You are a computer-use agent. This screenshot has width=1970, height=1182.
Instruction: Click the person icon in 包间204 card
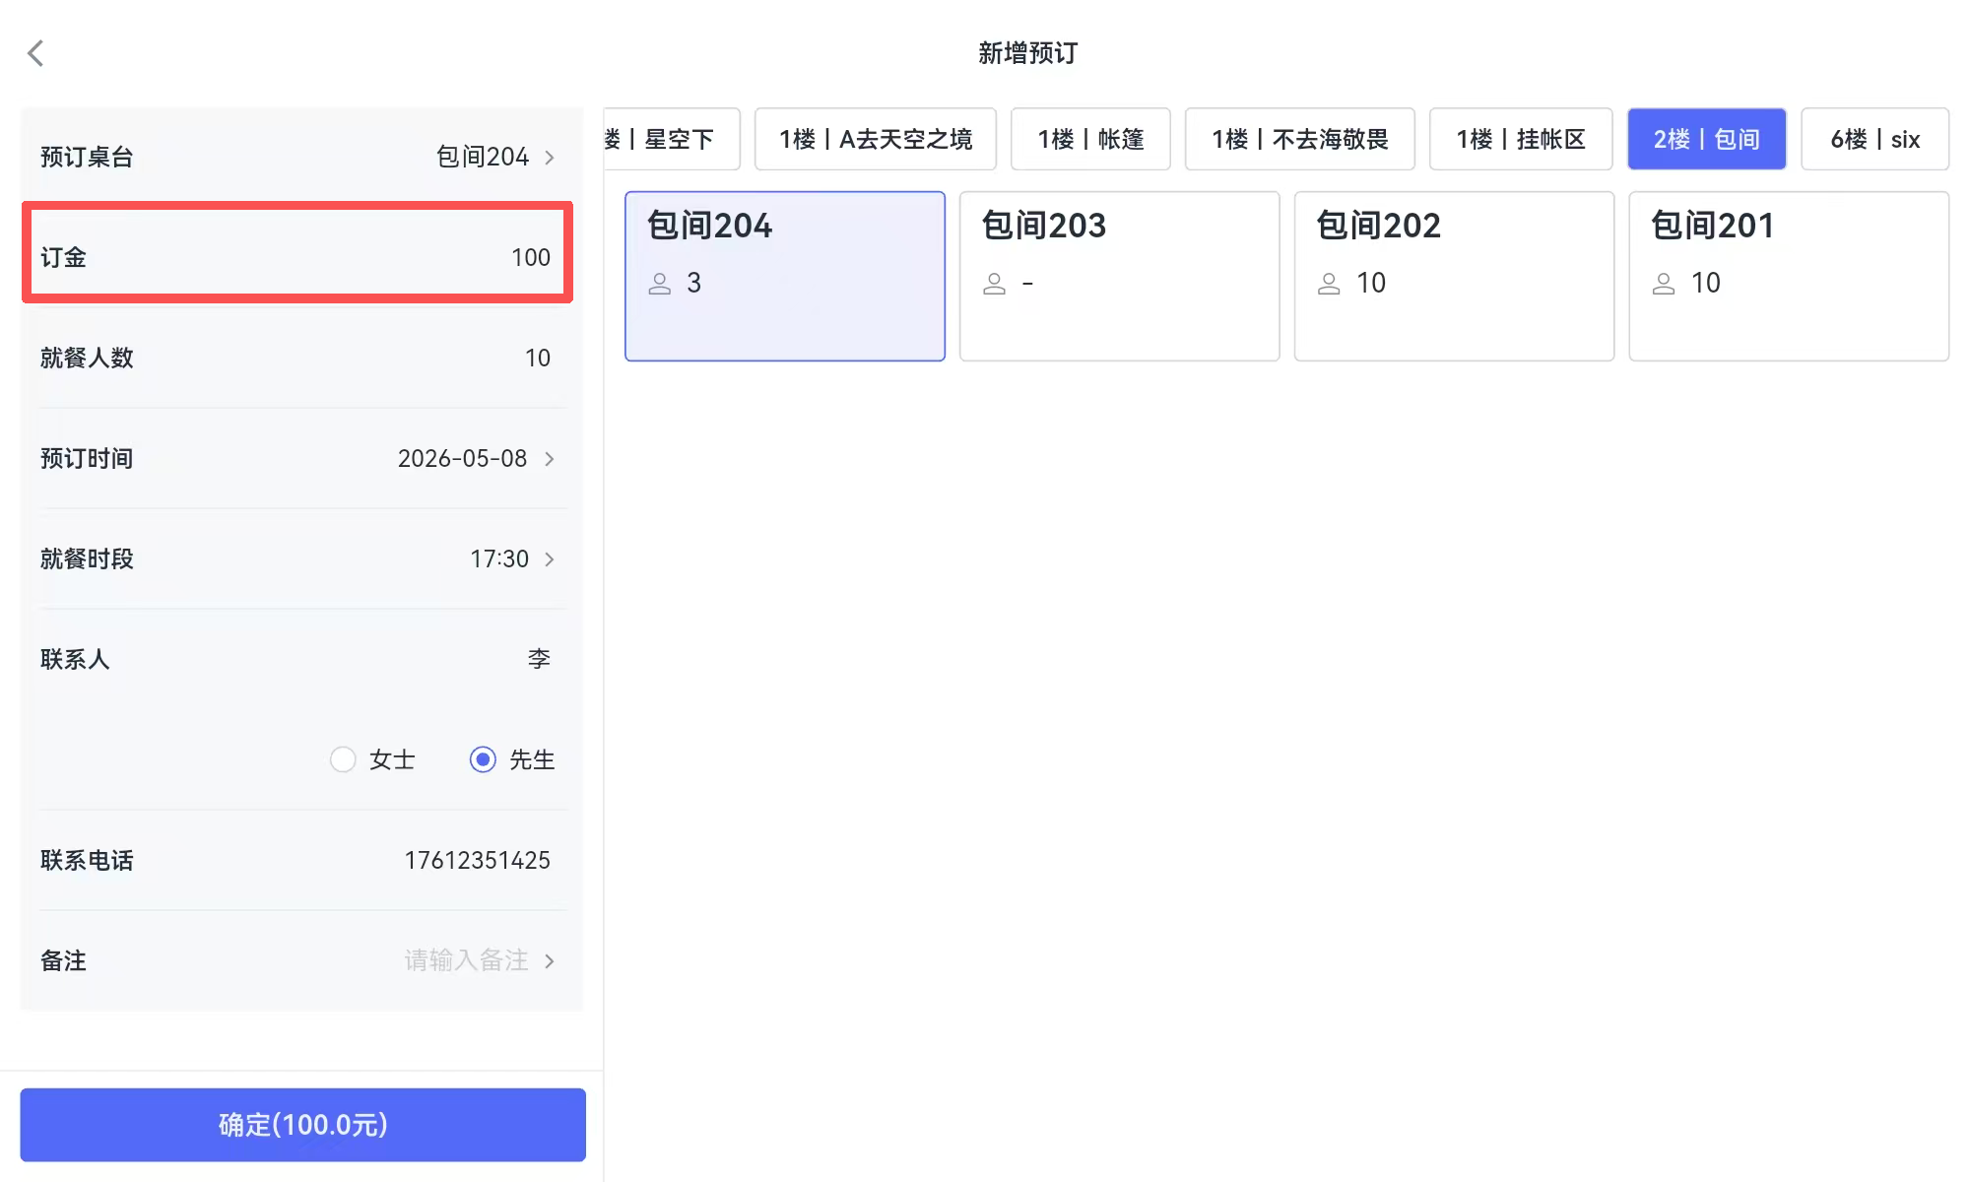click(x=660, y=284)
